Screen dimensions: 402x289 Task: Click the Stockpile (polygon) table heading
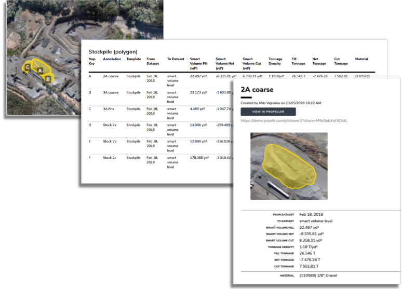point(113,52)
